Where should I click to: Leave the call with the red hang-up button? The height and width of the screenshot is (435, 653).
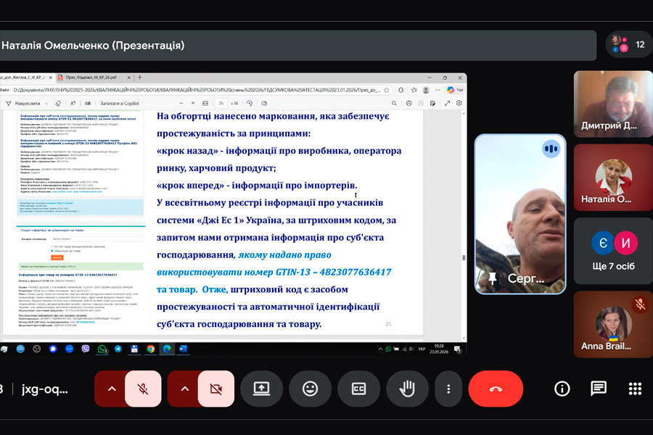[x=496, y=389]
